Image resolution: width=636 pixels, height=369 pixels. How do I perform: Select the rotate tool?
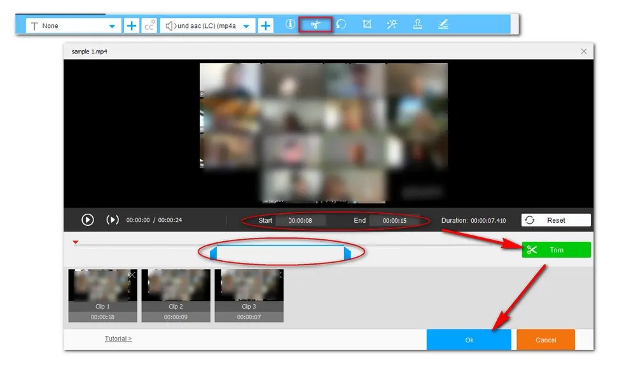coord(342,24)
